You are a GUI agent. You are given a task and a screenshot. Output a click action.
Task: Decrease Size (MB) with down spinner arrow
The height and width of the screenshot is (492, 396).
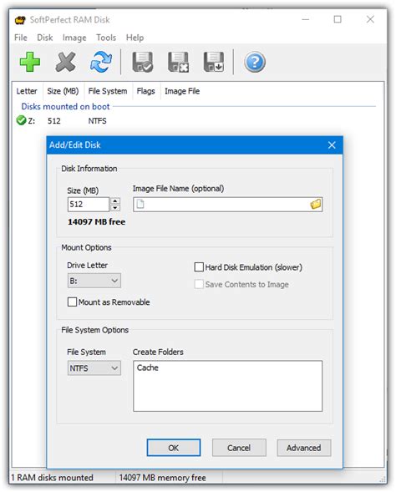click(115, 208)
